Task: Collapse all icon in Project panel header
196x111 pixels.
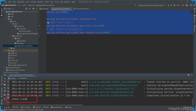Action: pyautogui.click(x=30, y=9)
